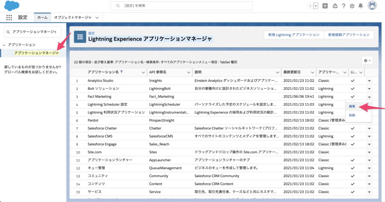The height and width of the screenshot is (202, 385).
Task: Click the favorites star icon
Action: point(310,6)
